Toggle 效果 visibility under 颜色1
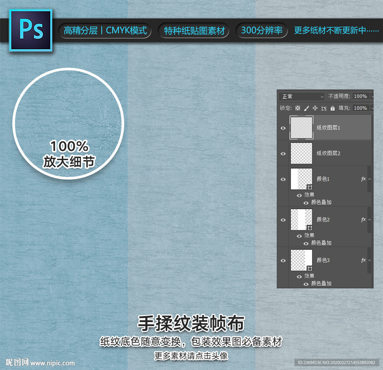The height and width of the screenshot is (370, 383). pyautogui.click(x=299, y=195)
